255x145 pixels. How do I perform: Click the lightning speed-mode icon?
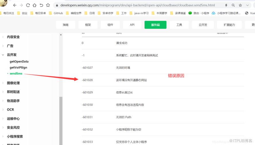(x=226, y=5)
